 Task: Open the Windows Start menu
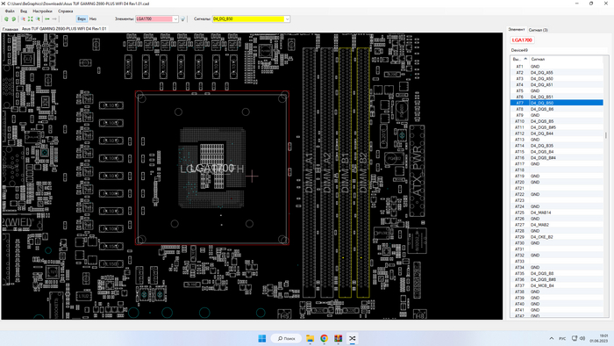coord(262,338)
